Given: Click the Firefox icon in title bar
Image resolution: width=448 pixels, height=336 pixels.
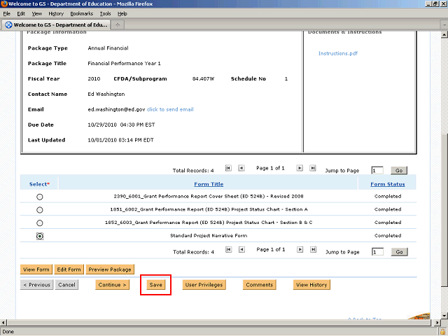Looking at the screenshot, I should pyautogui.click(x=4, y=3).
